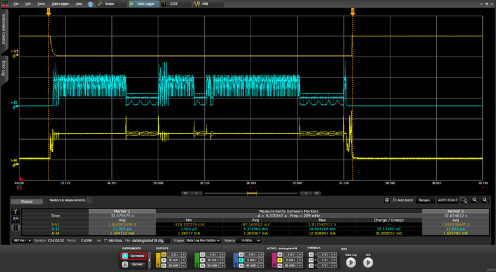This screenshot has width=496, height=272.
Task: Start the Arb run button
Action: point(368,262)
